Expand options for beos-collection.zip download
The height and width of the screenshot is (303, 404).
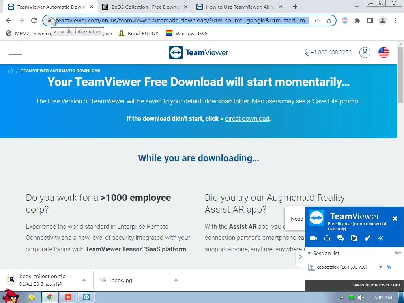pos(84,280)
